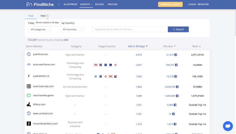Click 2,057 ads count for store.warframe.com
This screenshot has width=236, height=134.
(x=139, y=65)
